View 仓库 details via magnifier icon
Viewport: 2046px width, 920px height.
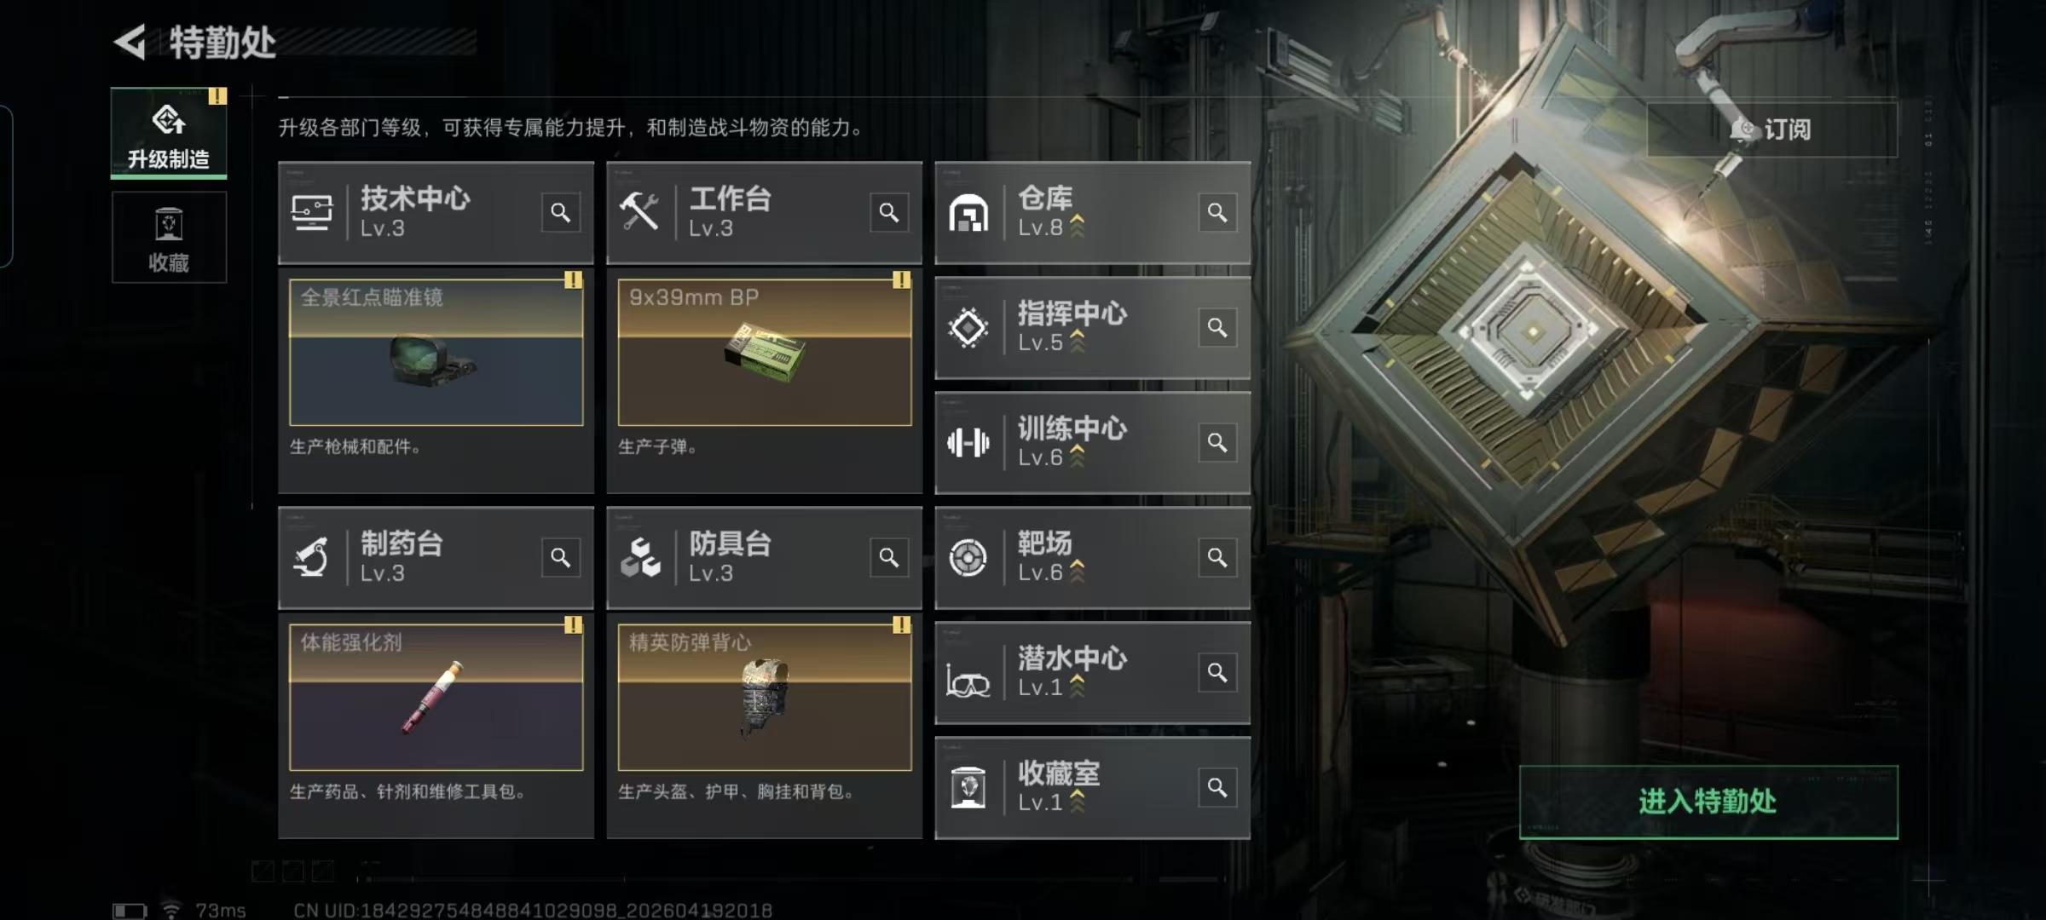1217,212
